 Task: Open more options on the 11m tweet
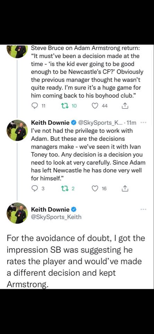pos(144,122)
